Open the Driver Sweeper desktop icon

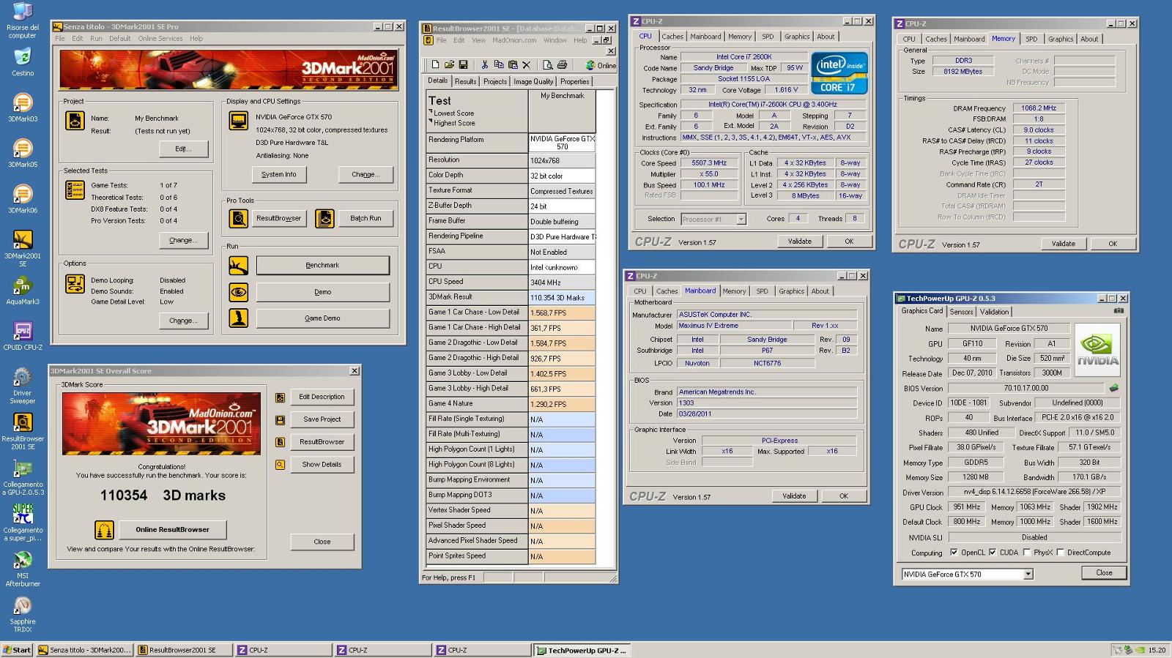point(23,385)
